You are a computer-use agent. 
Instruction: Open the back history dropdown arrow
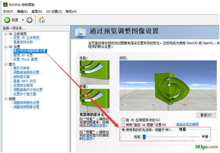(x=23, y=20)
